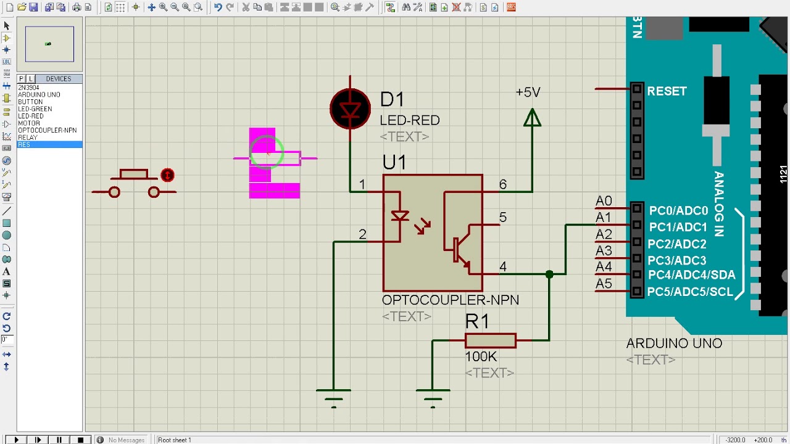This screenshot has width=790, height=444.
Task: Toggle the grid display icon
Action: pyautogui.click(x=120, y=7)
